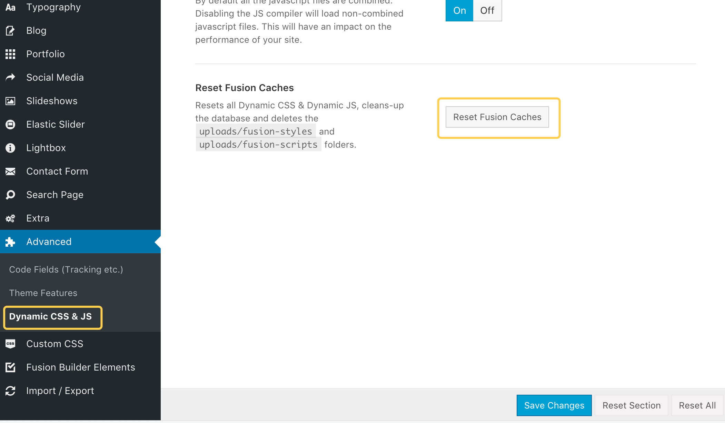Click the Contact Form envelope icon
This screenshot has height=423, width=725.
coord(10,171)
